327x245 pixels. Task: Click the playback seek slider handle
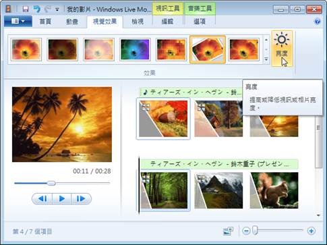(x=51, y=183)
